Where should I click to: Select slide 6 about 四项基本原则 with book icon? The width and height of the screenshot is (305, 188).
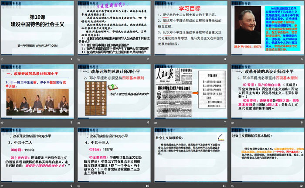pos(114,92)
